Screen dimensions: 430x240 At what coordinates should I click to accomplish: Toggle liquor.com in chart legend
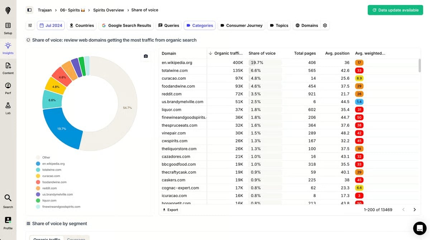[46, 200]
